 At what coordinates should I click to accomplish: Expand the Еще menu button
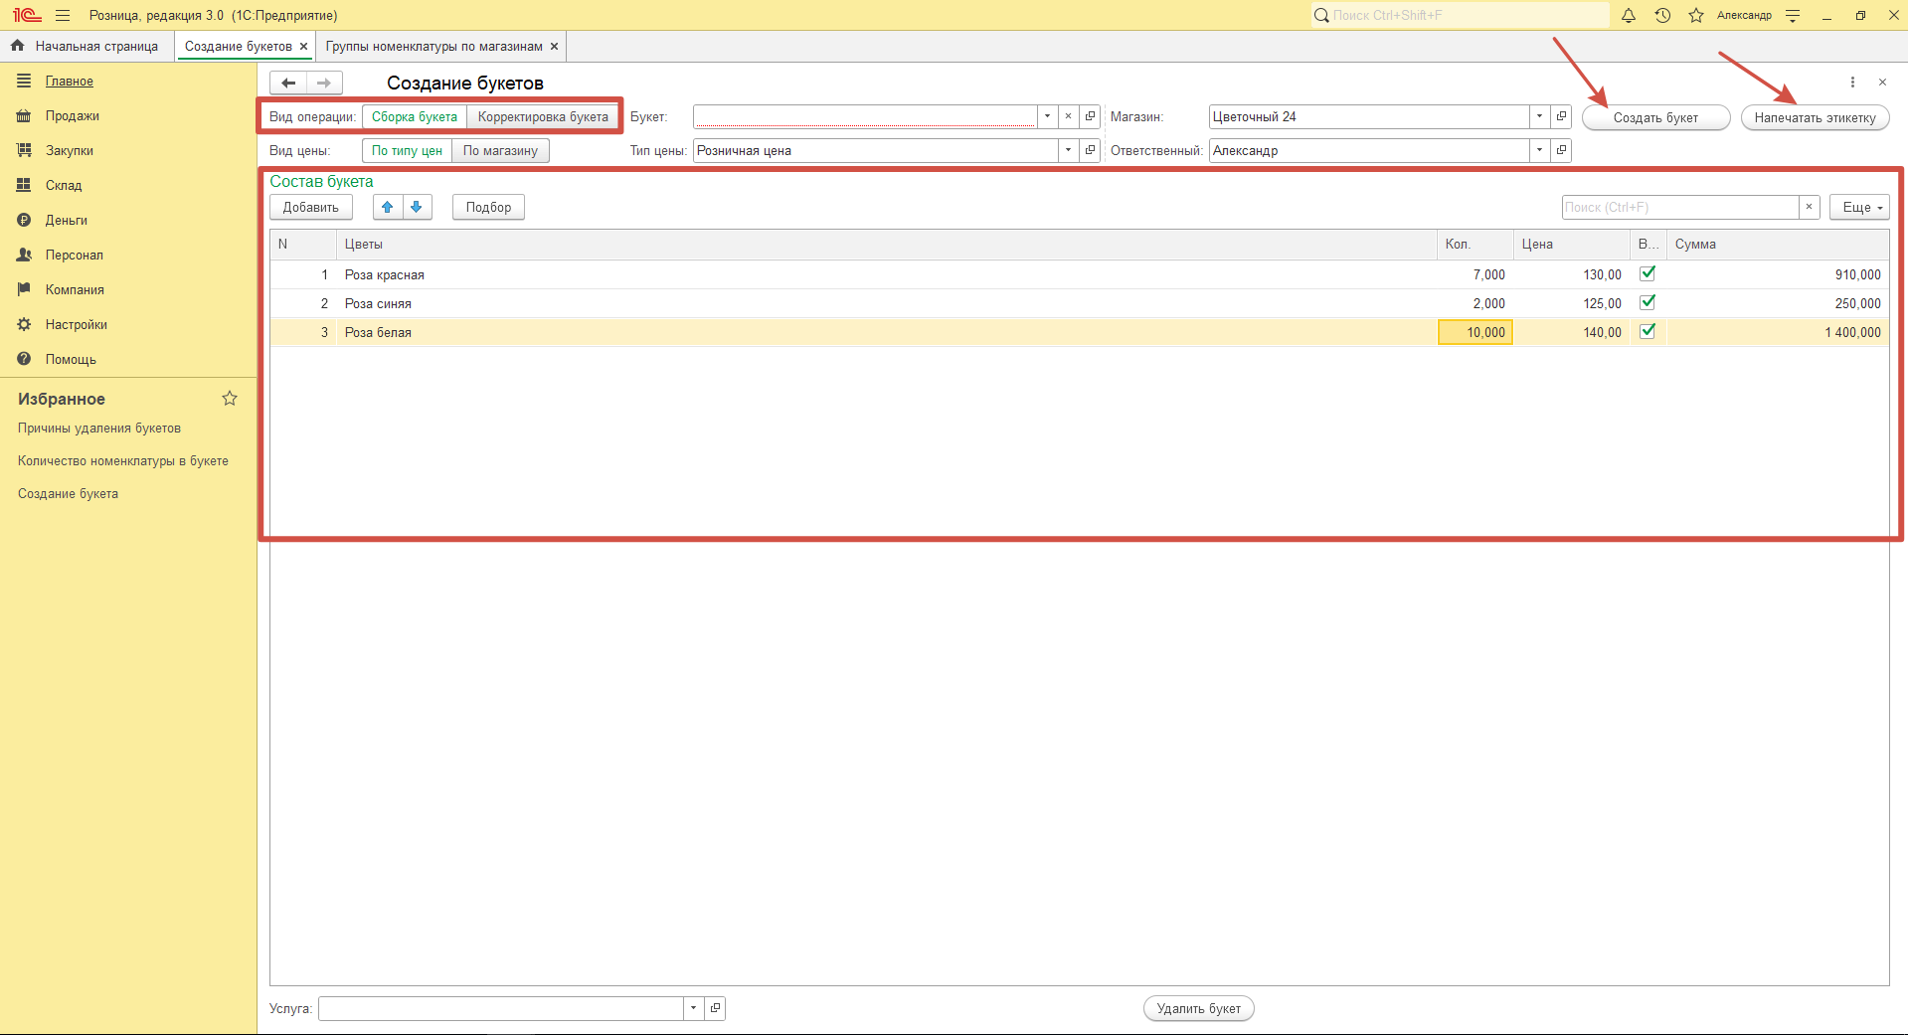point(1858,207)
